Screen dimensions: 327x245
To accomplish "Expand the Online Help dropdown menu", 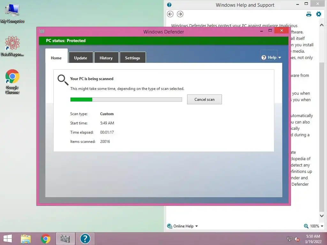I will click(196, 226).
